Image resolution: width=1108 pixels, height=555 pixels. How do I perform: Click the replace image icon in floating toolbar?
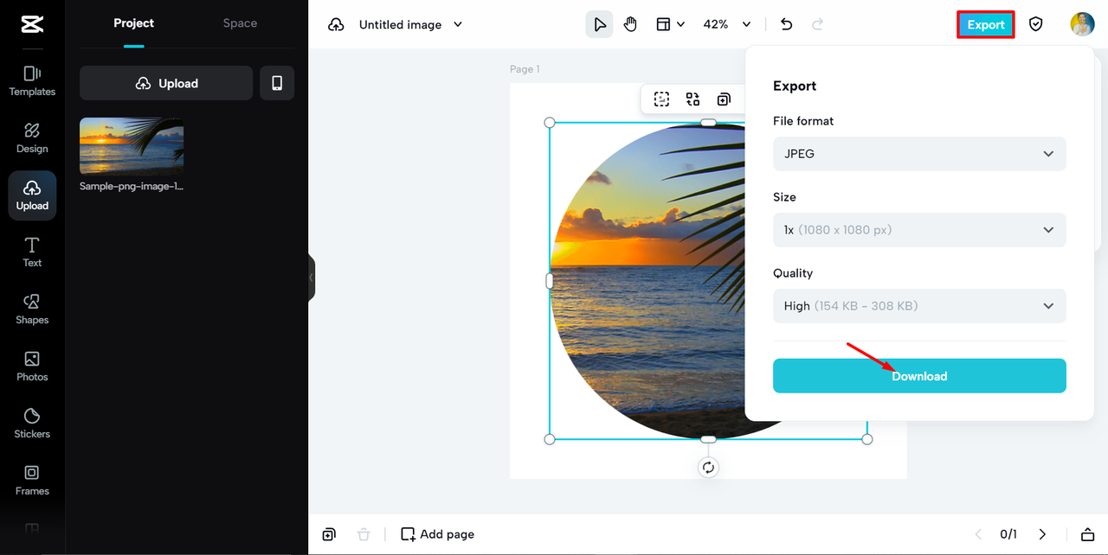pyautogui.click(x=692, y=99)
